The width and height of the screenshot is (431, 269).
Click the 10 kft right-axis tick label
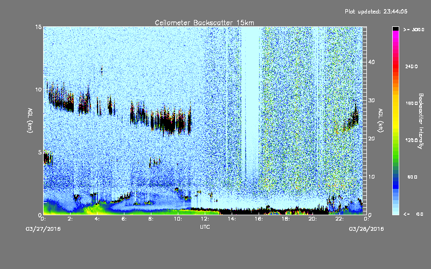pos(371,177)
